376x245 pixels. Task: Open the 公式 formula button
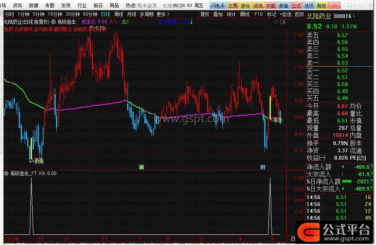tap(296, 5)
